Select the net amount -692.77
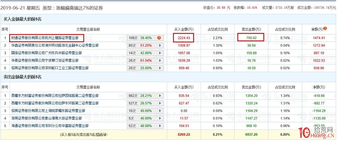Screen dimensions: 338x141 click(x=319, y=103)
